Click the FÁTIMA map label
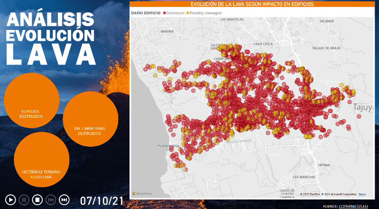379x209 pixels. [x=324, y=165]
